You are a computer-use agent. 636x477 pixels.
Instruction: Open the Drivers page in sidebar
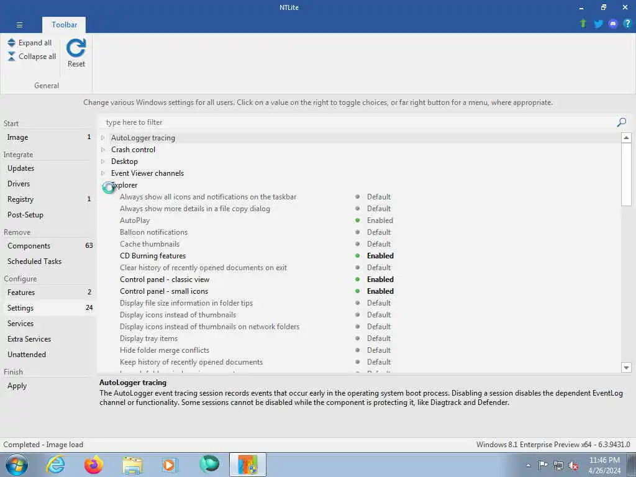point(48,183)
